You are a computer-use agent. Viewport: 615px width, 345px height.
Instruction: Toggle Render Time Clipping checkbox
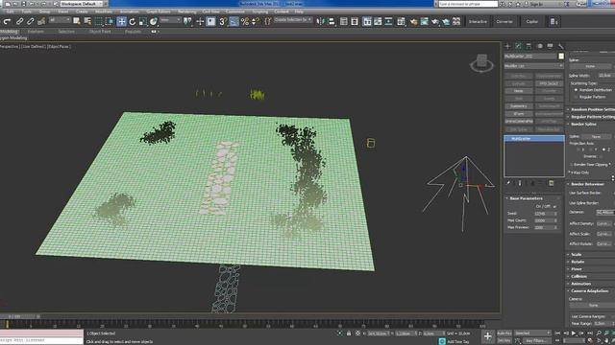(571, 164)
